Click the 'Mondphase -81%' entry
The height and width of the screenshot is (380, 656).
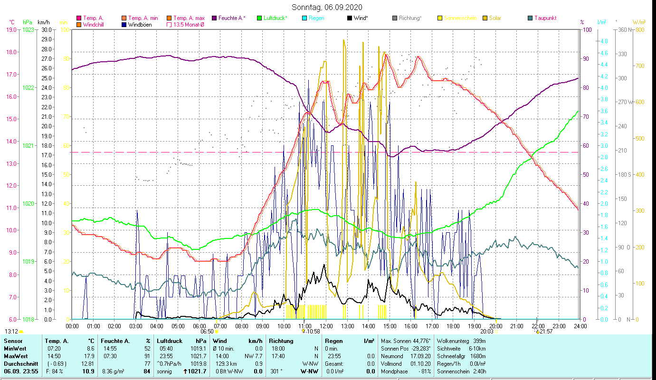406,371
